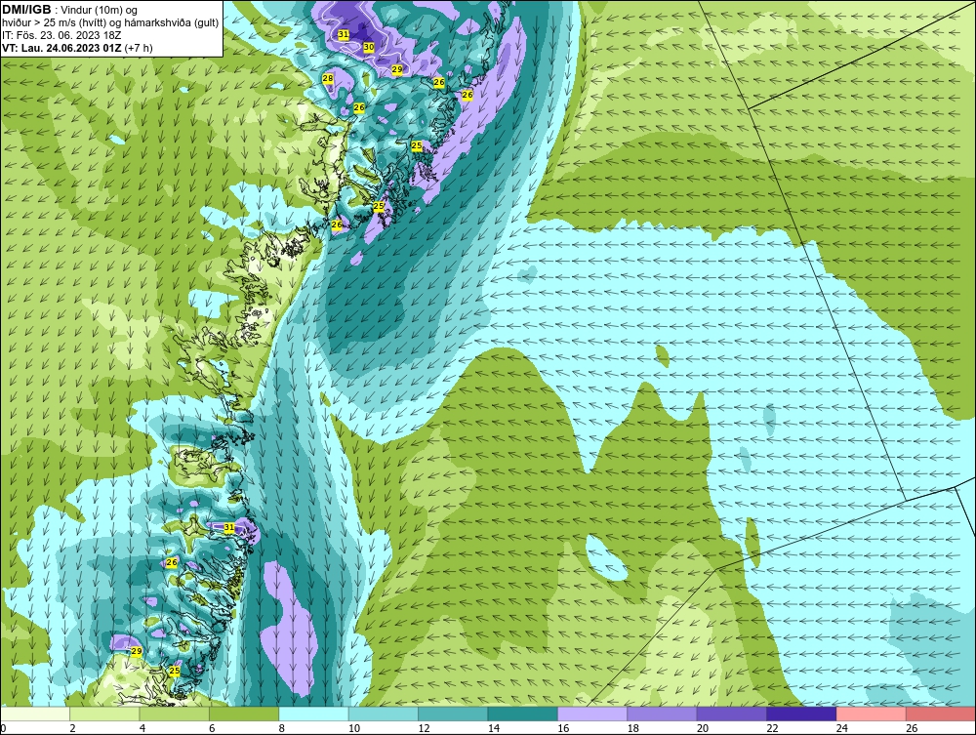Click legend tick label "12"
Screen dimensions: 976x735
(424, 728)
